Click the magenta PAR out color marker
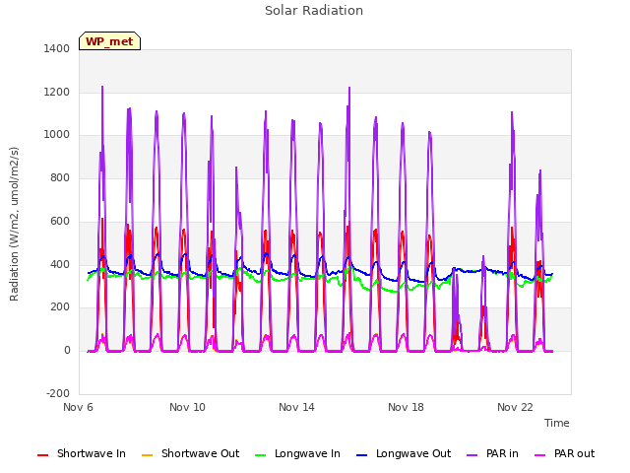This screenshot has width=630, height=473. coord(540,455)
